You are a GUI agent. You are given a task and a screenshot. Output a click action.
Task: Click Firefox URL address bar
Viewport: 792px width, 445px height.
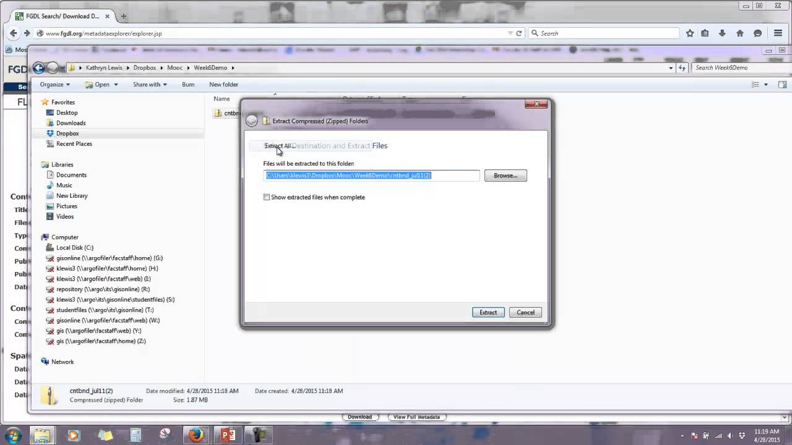coord(272,33)
